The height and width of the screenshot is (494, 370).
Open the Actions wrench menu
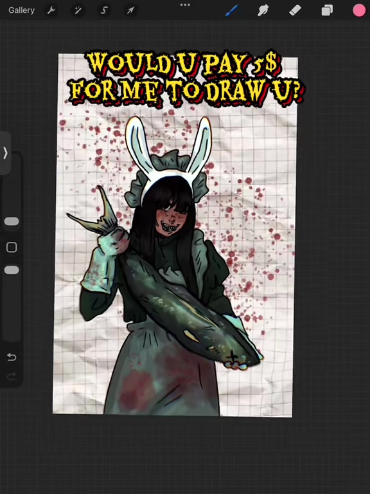point(51,10)
